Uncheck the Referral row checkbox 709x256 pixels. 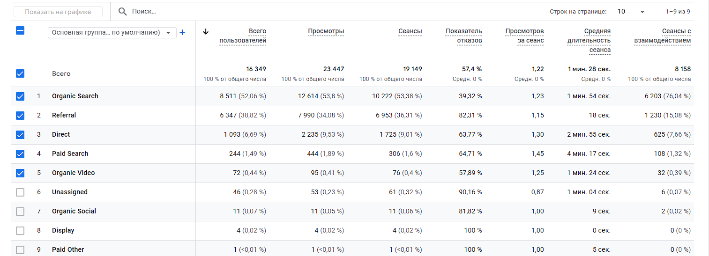point(20,116)
